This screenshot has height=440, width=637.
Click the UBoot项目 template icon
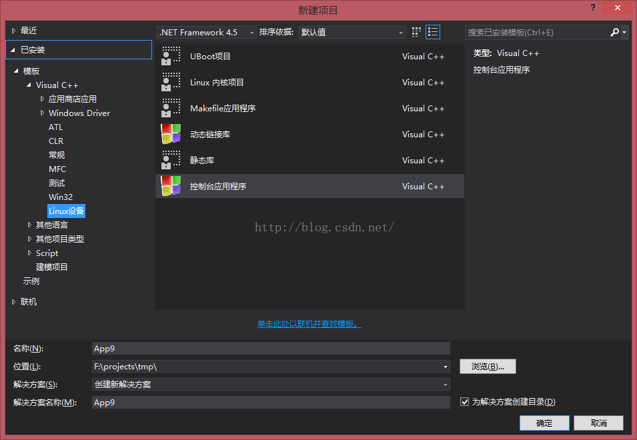tap(171, 56)
